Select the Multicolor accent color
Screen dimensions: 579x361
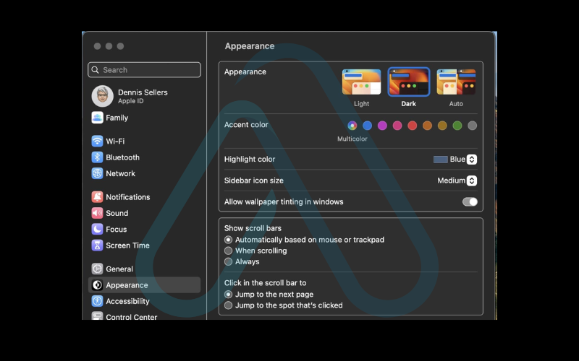[x=352, y=126]
